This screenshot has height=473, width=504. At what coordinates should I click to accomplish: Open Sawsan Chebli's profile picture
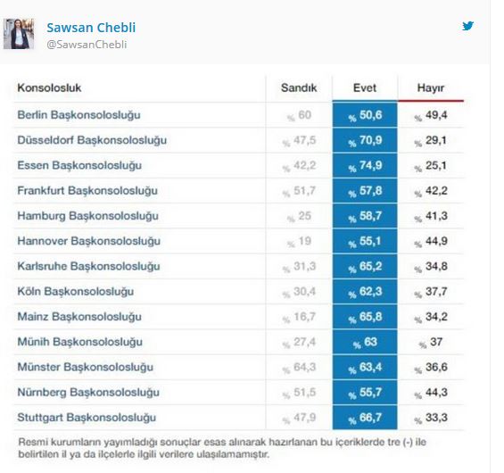click(x=19, y=34)
